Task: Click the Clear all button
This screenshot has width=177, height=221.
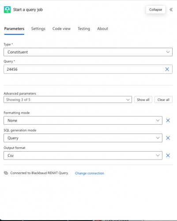Action: [x=163, y=100]
